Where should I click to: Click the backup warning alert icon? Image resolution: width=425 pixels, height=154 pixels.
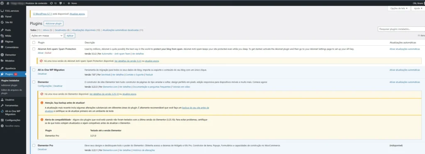[x=42, y=103]
